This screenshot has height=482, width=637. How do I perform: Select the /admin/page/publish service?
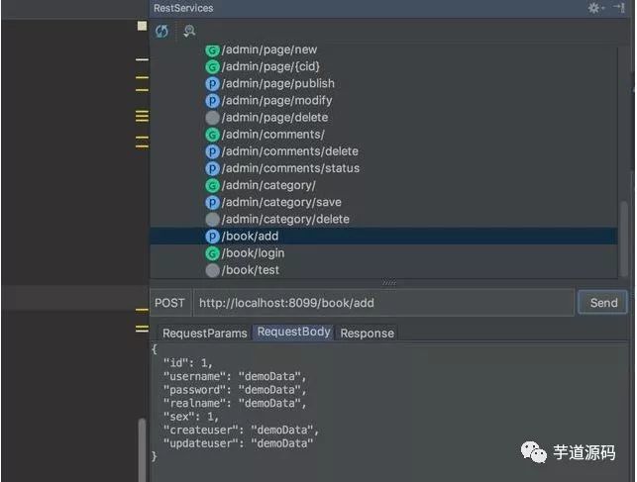[x=278, y=83]
